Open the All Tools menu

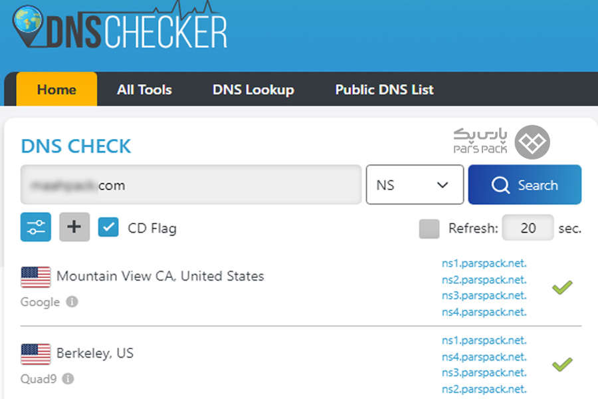click(x=144, y=90)
